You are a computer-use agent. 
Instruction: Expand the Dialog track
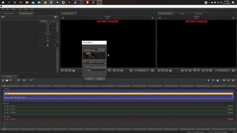(6, 106)
